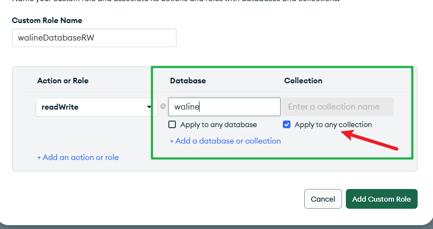Screen dimensions: 433x229
Task: Click the 'Collection' column header
Action: (303, 81)
